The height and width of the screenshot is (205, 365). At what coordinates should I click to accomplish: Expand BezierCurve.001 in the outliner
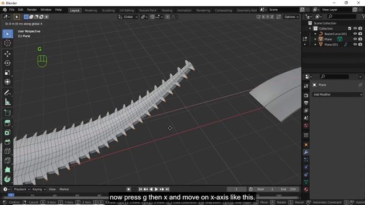[315, 34]
